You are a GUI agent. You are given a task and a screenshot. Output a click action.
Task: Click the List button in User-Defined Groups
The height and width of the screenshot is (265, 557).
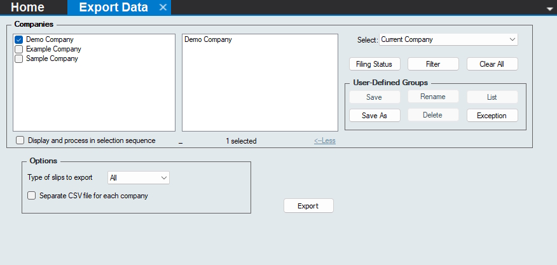[x=492, y=97]
